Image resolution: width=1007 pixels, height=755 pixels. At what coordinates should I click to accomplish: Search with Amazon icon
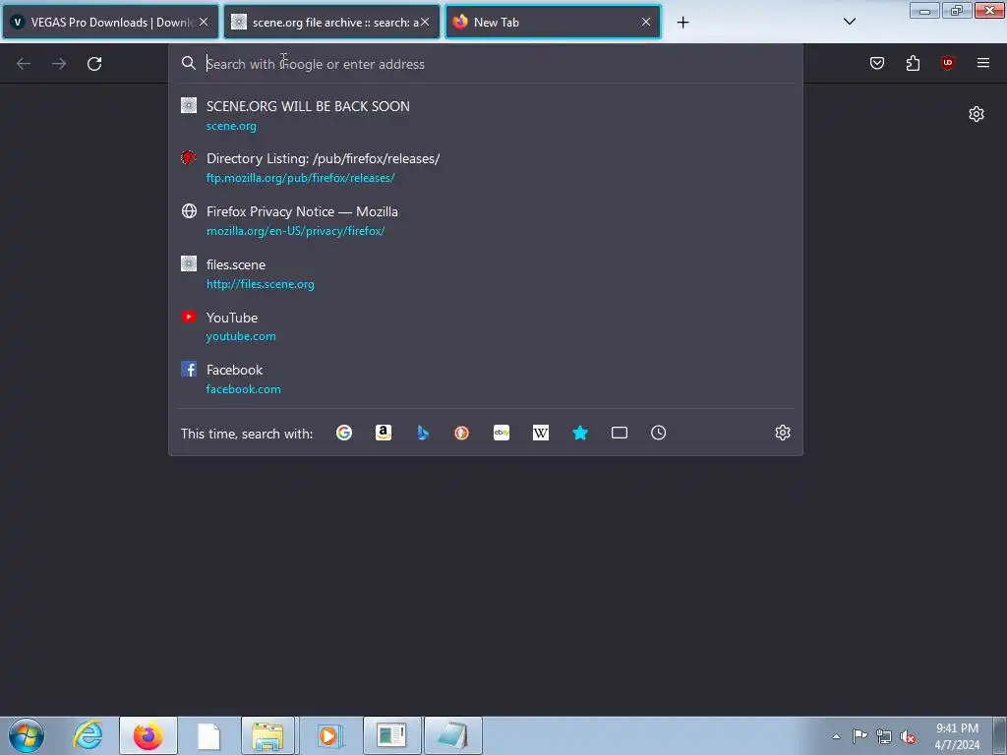[x=384, y=433]
